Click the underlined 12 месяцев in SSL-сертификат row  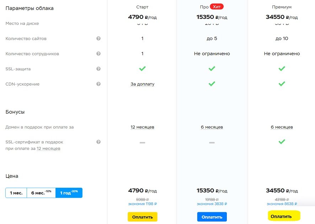(48, 149)
